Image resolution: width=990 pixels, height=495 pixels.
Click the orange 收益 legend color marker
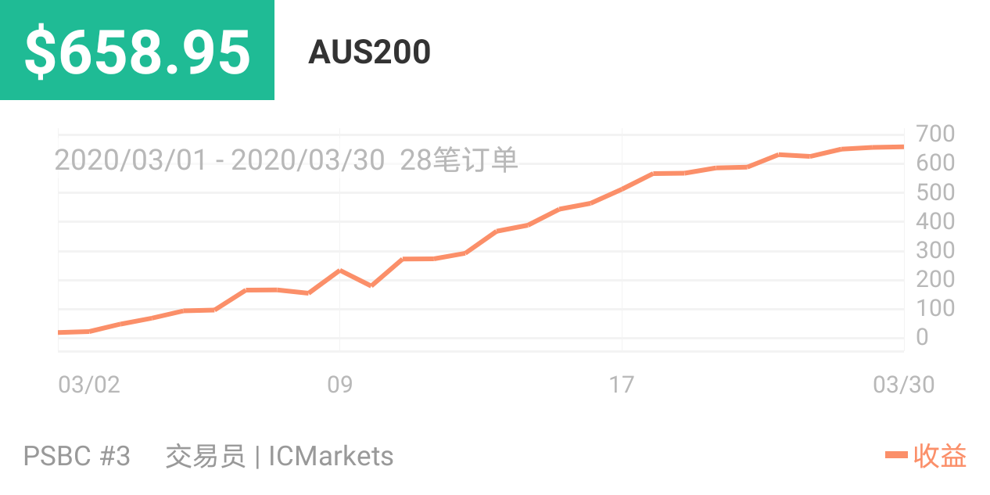896,455
